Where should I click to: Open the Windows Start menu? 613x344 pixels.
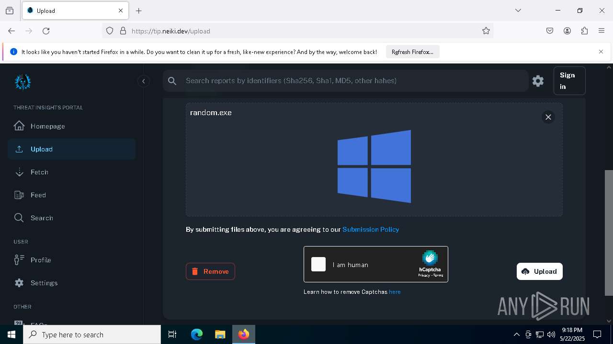coord(11,334)
